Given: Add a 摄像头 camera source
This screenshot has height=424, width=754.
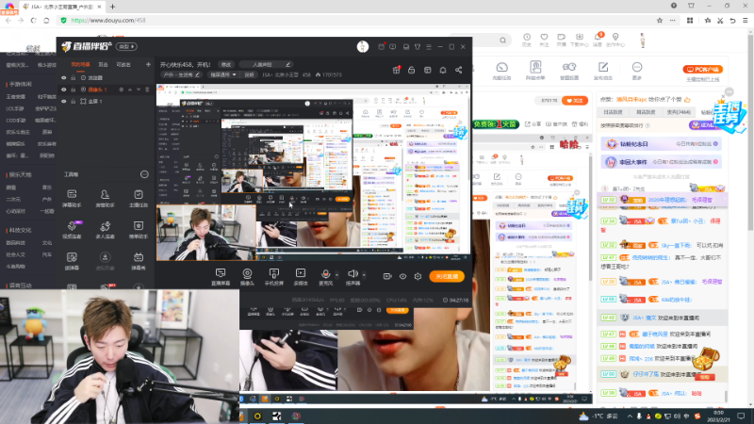Looking at the screenshot, I should 247,277.
